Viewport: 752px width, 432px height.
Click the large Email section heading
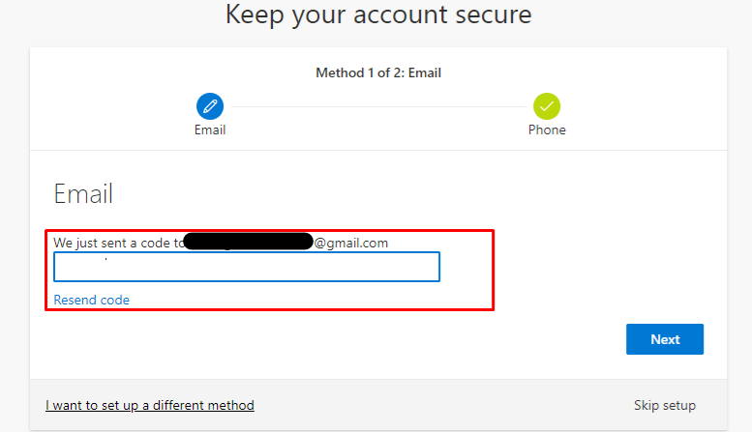pyautogui.click(x=83, y=193)
